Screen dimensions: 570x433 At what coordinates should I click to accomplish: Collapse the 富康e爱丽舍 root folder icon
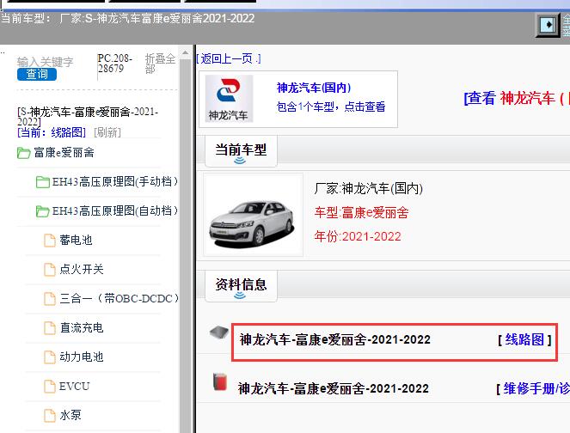[23, 153]
